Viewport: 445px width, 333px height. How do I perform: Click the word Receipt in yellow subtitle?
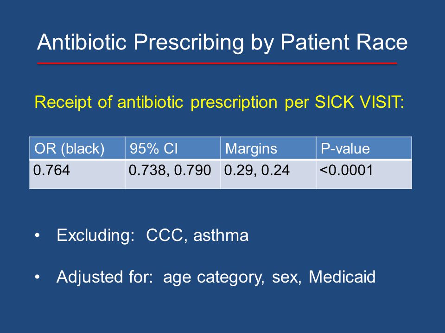(63, 102)
